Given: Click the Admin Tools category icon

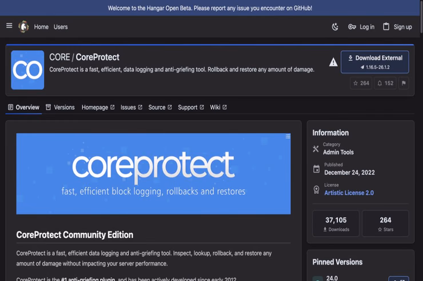Looking at the screenshot, I should pyautogui.click(x=316, y=149).
